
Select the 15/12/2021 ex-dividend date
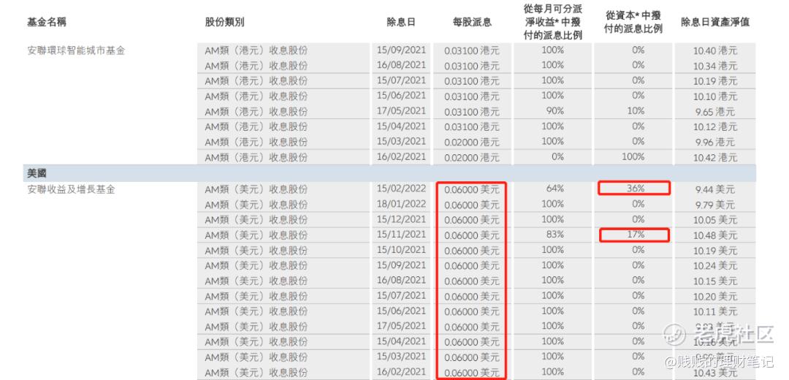[x=401, y=219]
